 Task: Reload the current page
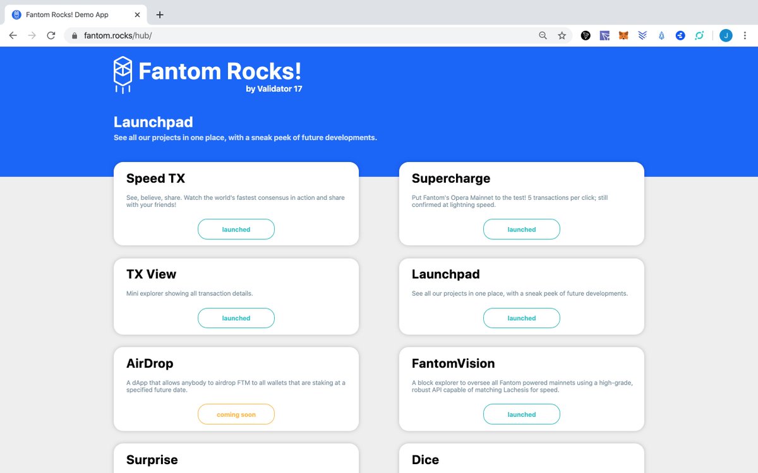[51, 35]
